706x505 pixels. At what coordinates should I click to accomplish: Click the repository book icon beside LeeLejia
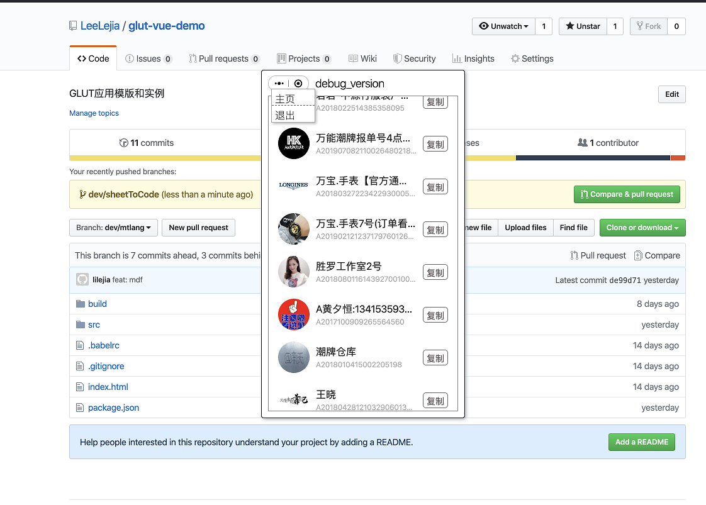73,26
